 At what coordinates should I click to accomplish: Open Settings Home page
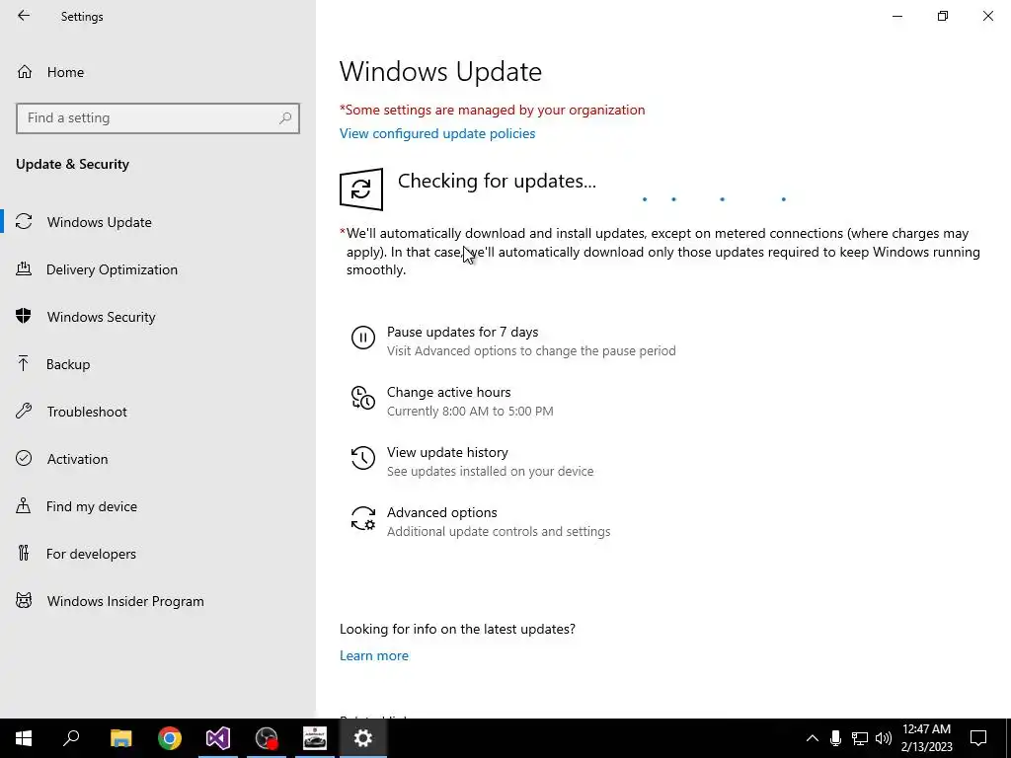click(x=158, y=72)
